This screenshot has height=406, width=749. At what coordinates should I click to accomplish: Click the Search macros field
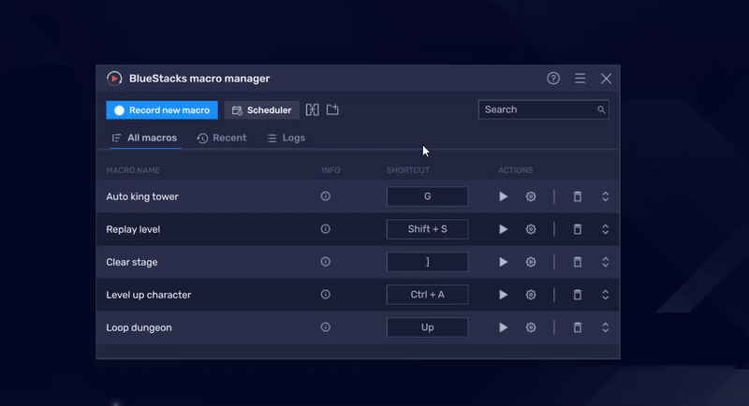click(x=537, y=109)
